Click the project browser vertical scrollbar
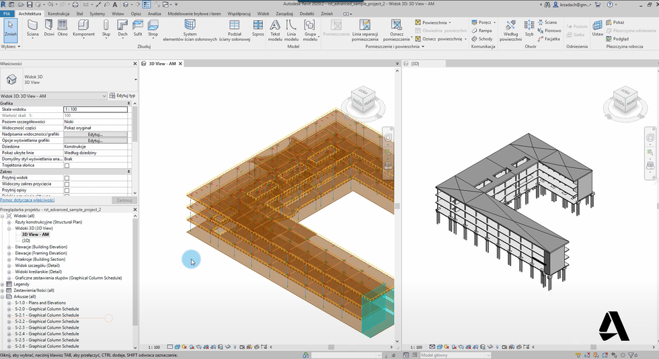 tap(135, 272)
